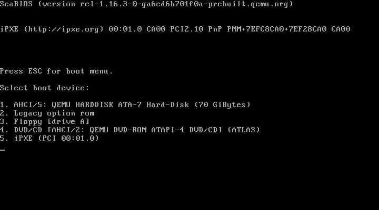
Task: Click number 5 before iPXE entry
Action: point(3,138)
